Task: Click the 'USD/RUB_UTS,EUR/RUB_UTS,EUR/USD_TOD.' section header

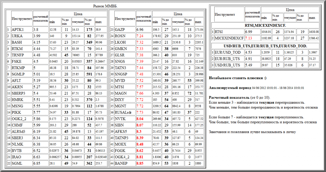Action: (265, 46)
